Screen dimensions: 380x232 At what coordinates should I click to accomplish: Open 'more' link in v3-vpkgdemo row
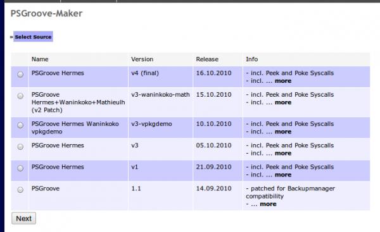coord(283,131)
